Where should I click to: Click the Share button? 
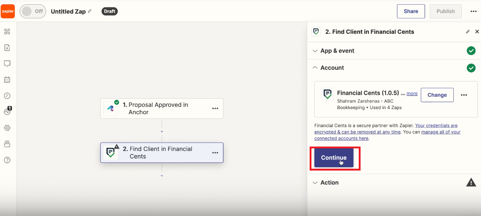point(411,11)
